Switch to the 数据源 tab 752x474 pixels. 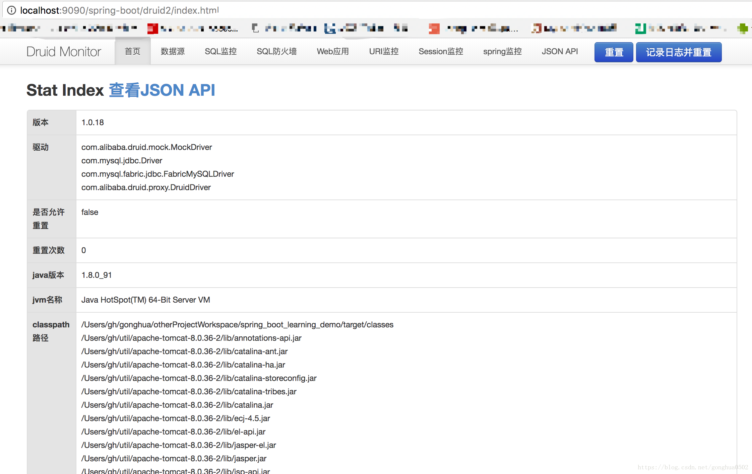pyautogui.click(x=173, y=52)
